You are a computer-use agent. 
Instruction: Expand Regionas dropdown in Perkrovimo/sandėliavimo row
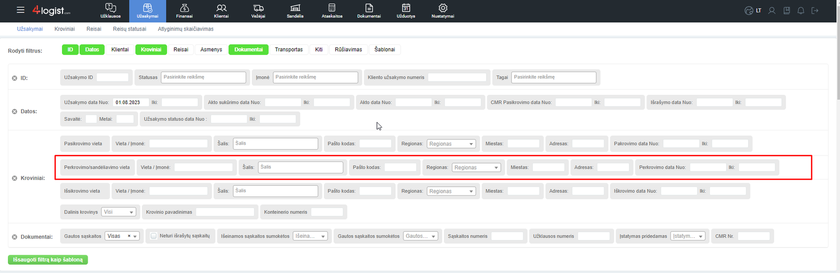[x=477, y=168]
